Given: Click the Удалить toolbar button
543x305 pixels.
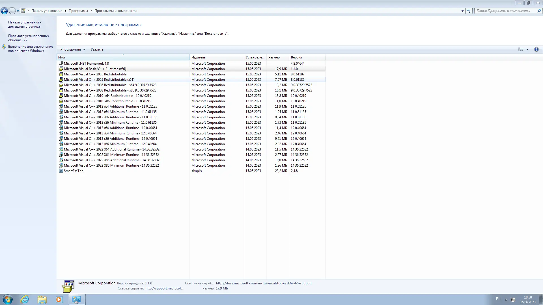Looking at the screenshot, I should [x=97, y=49].
